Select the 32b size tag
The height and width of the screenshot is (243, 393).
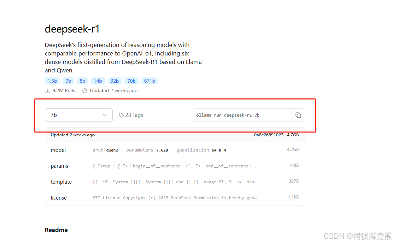coord(115,81)
